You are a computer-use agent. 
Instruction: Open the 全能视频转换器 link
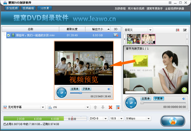coord(174,8)
